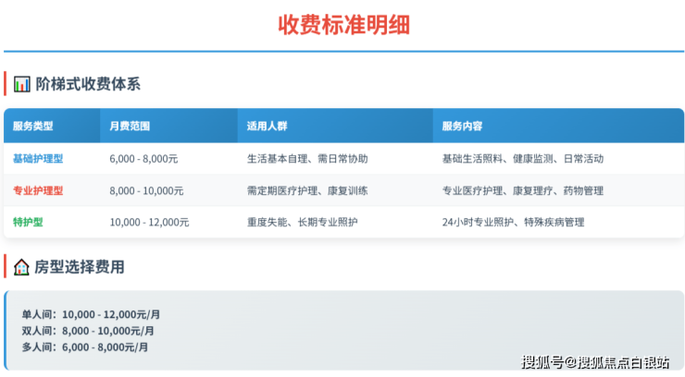Click the 服务类型 column header
This screenshot has height=377, width=685.
(33, 126)
